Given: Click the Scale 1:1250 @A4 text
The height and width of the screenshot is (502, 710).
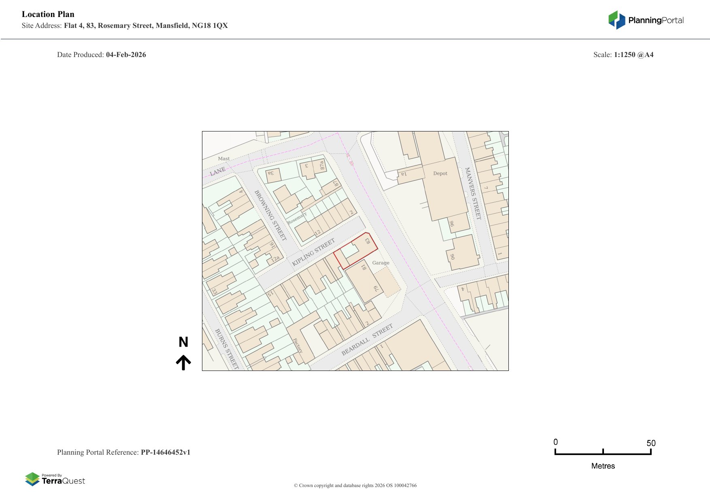Looking at the screenshot, I should coord(623,55).
